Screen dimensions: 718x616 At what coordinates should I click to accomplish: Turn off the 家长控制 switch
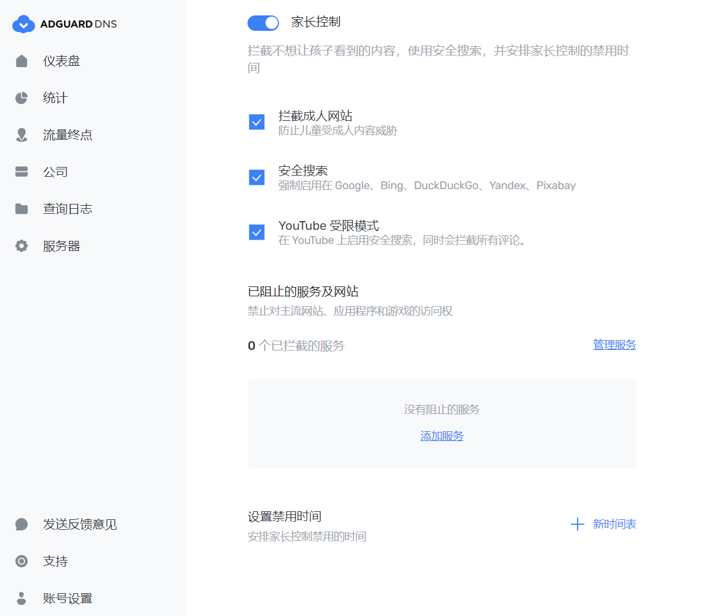click(x=264, y=23)
